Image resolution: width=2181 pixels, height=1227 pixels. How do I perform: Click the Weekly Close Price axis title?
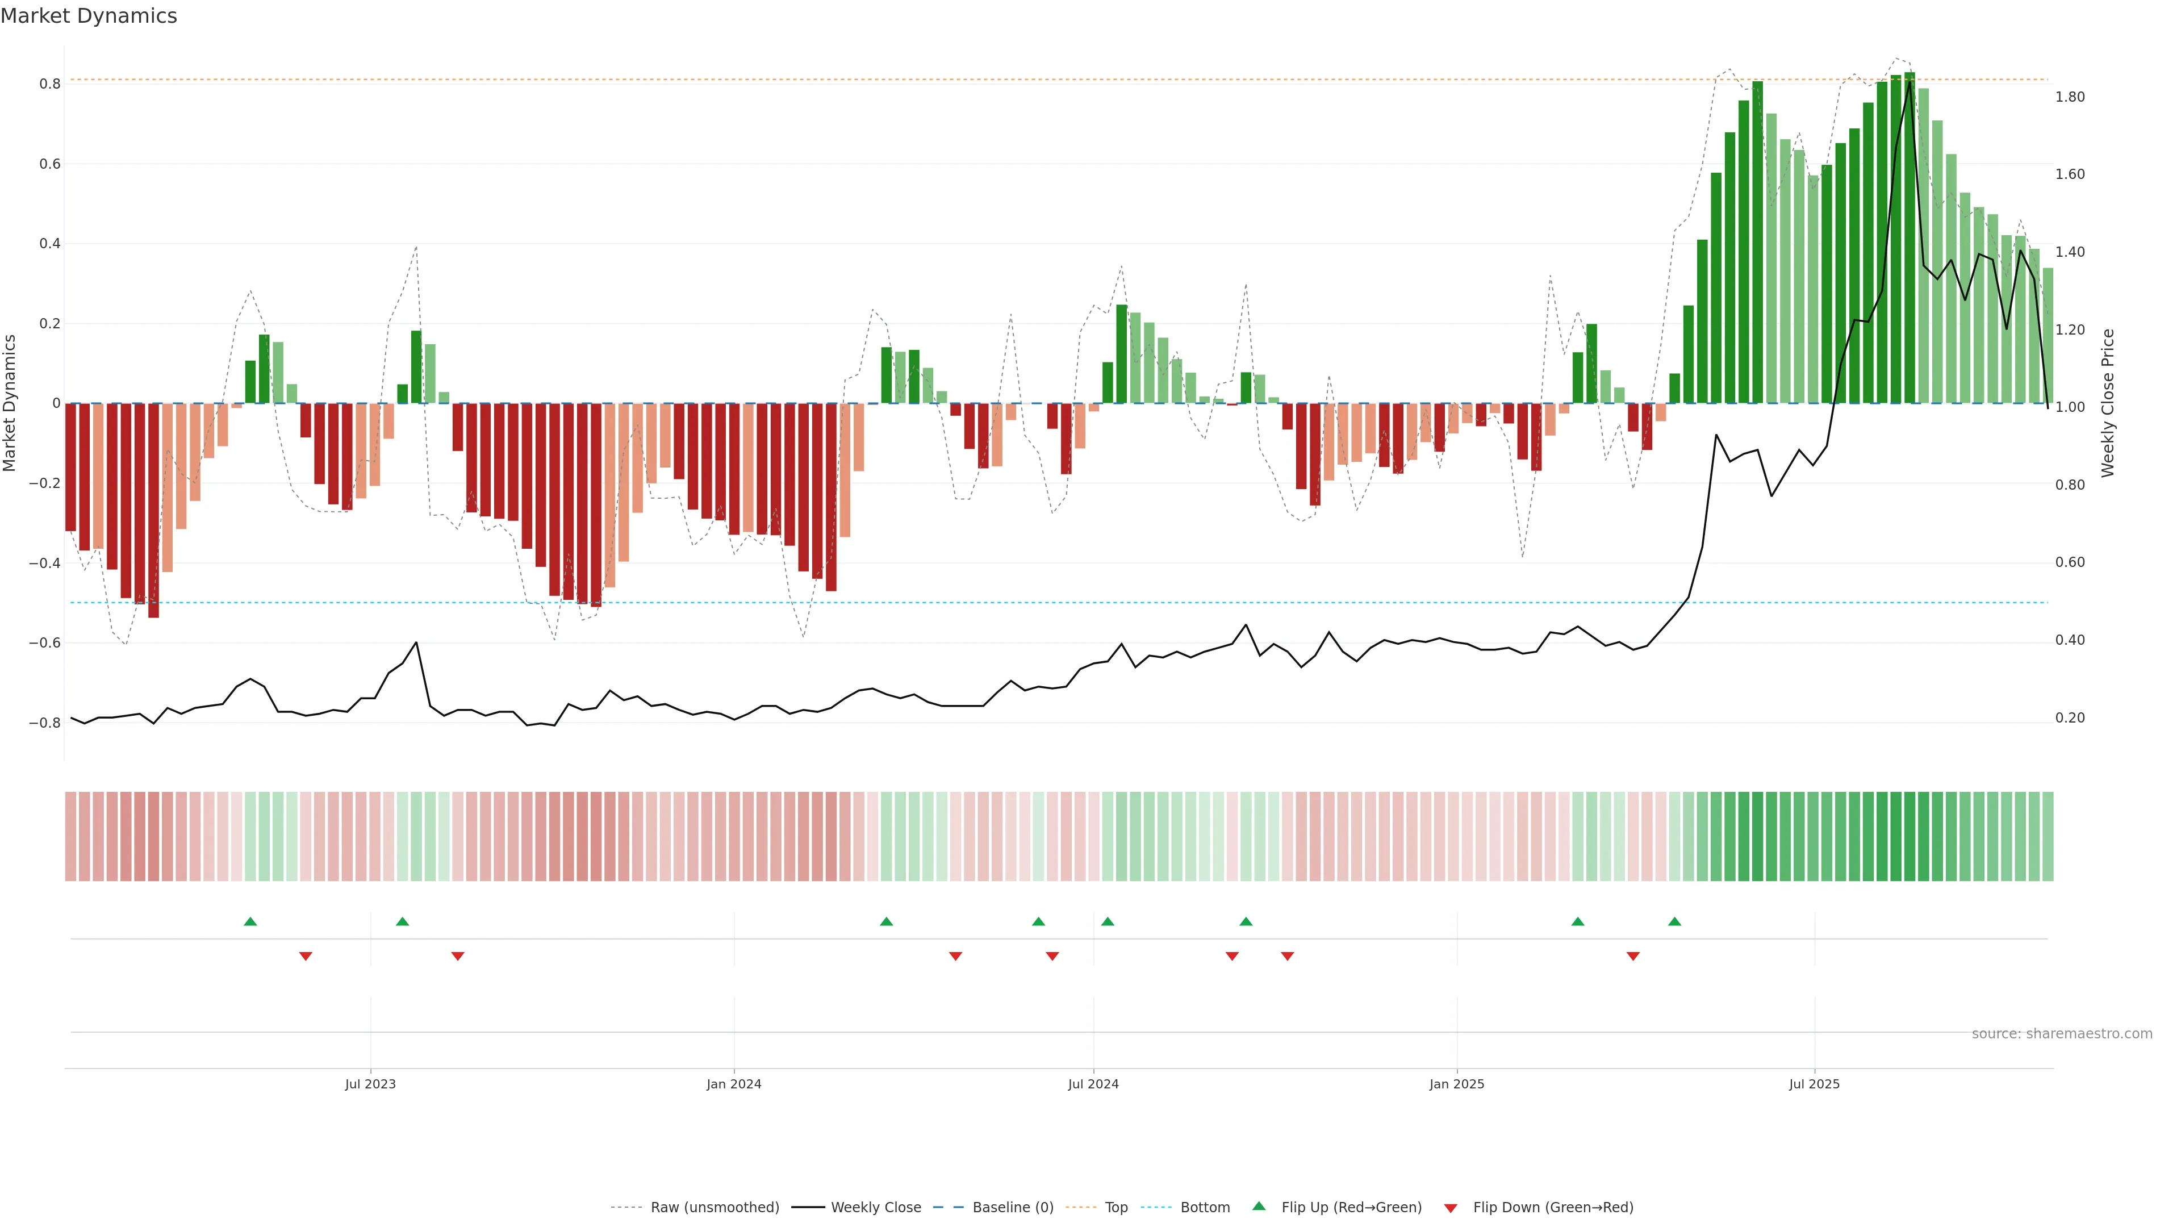2107,403
